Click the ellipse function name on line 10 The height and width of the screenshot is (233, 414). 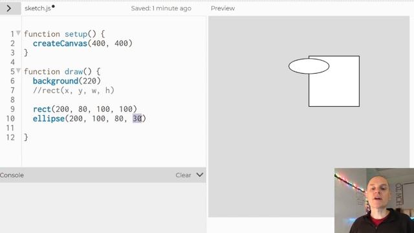[49, 118]
